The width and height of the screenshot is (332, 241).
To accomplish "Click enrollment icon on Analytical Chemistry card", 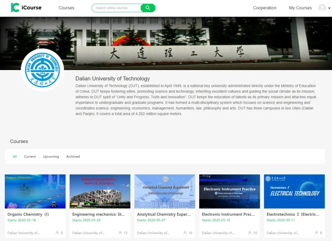I will 185,233.
